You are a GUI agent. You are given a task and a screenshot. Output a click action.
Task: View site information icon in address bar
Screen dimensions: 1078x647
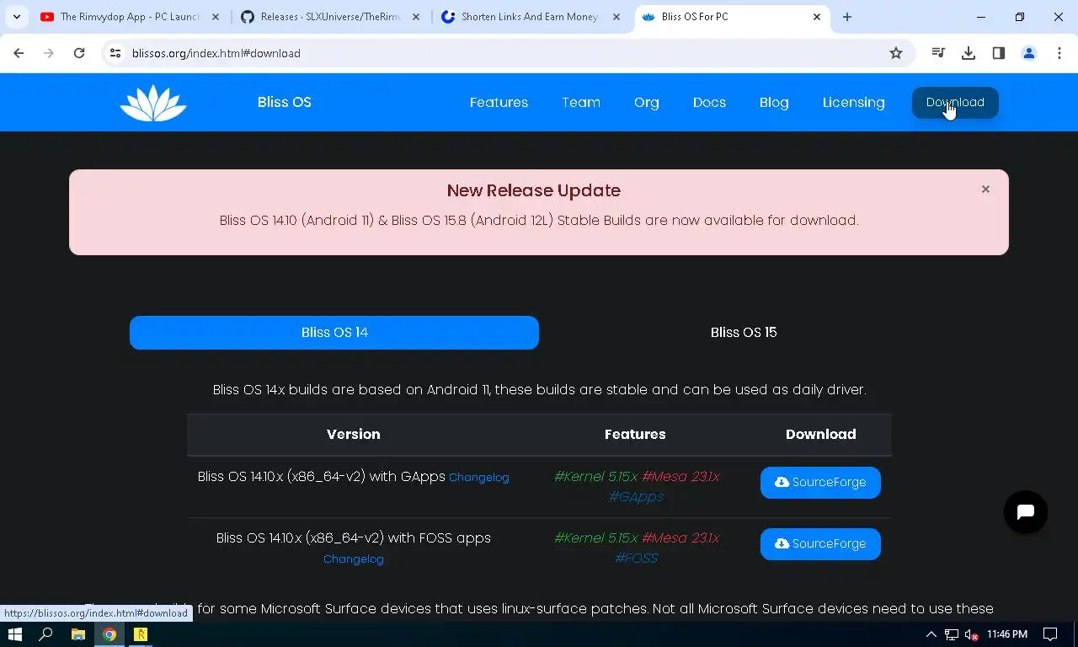[116, 53]
